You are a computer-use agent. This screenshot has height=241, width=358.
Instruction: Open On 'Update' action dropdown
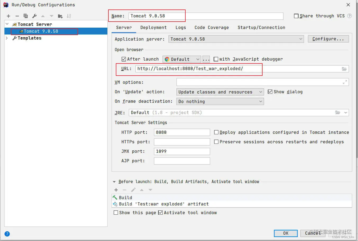tap(220, 92)
